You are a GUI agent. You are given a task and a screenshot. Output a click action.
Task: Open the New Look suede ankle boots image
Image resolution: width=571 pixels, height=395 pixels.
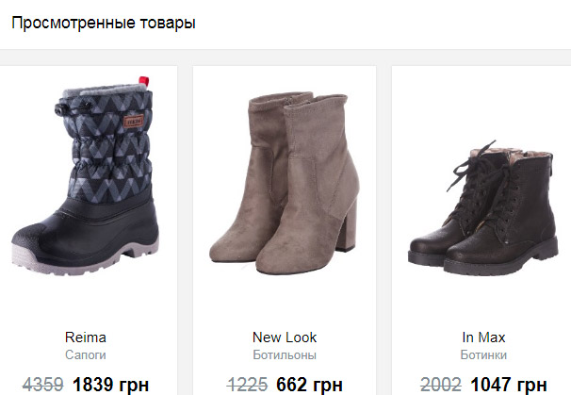285,183
